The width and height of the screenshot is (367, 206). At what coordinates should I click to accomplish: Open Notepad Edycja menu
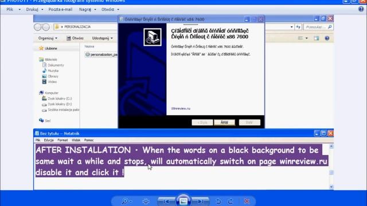click(x=49, y=140)
